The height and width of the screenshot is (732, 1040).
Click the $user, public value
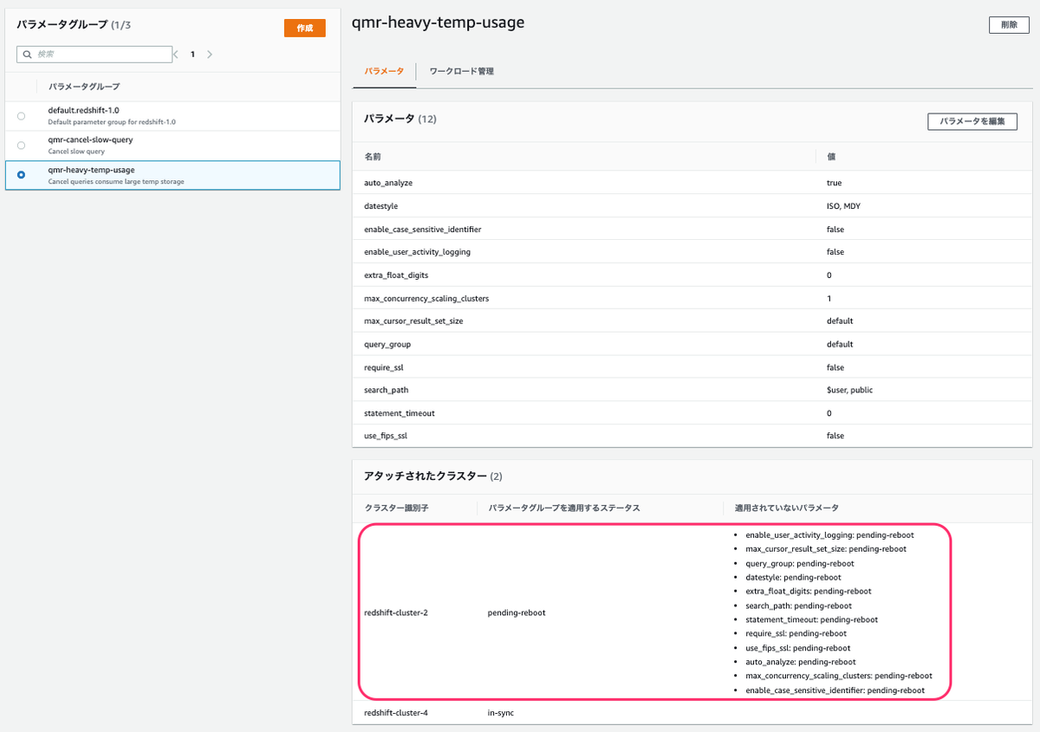849,390
